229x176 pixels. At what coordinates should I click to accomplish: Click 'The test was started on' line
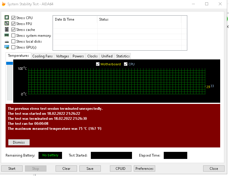coord(44,114)
